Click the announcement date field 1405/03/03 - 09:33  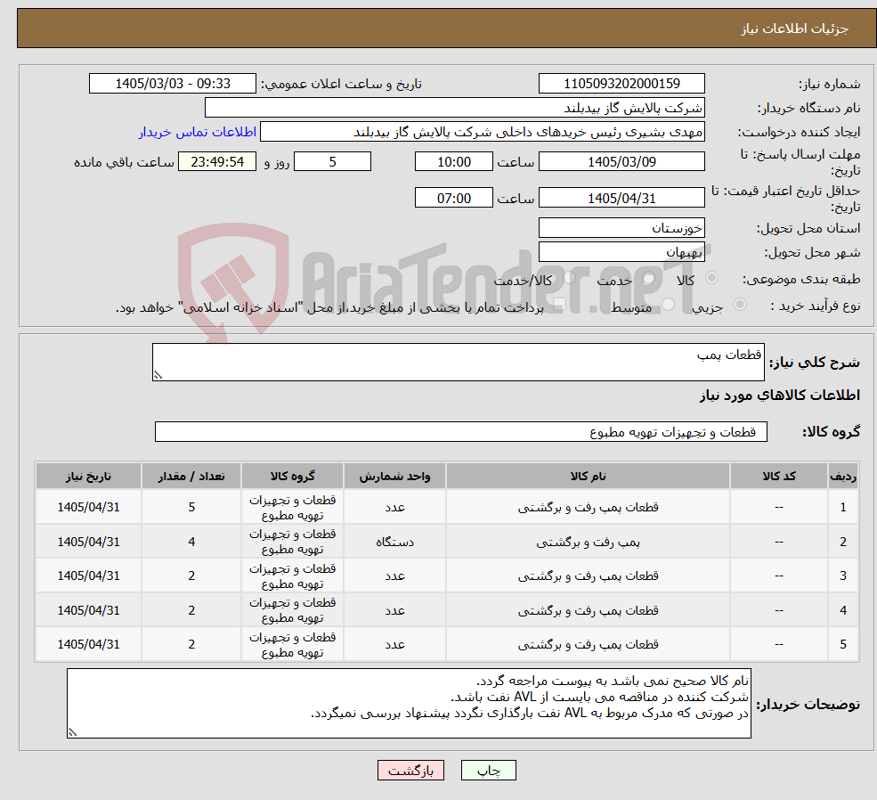172,84
